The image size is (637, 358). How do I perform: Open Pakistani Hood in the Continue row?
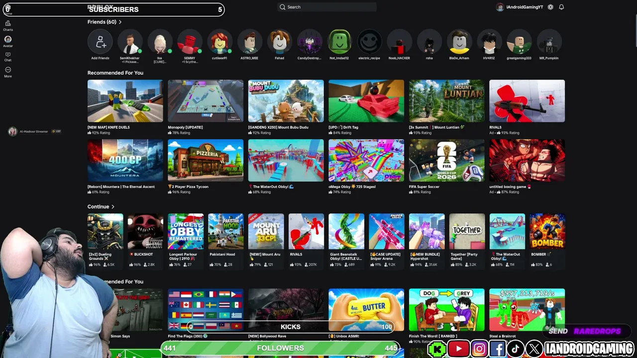tap(226, 232)
